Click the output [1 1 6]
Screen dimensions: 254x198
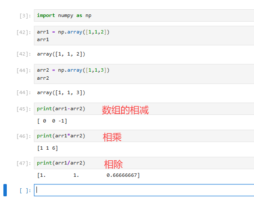click(47, 148)
